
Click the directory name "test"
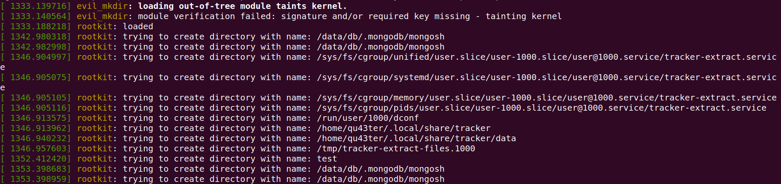point(327,159)
